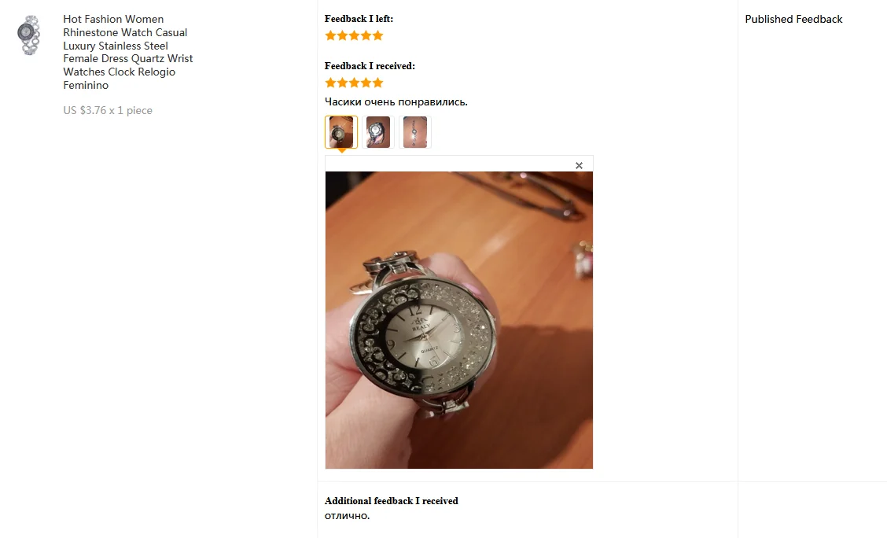Click the Feedback I received heading

point(370,66)
